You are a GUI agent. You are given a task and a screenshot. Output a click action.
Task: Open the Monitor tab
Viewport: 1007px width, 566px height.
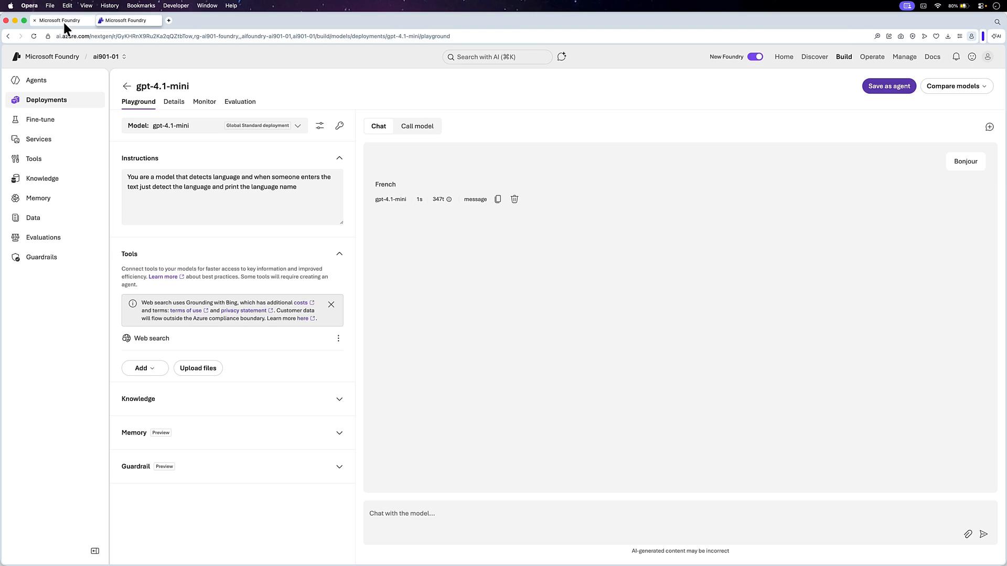[205, 102]
